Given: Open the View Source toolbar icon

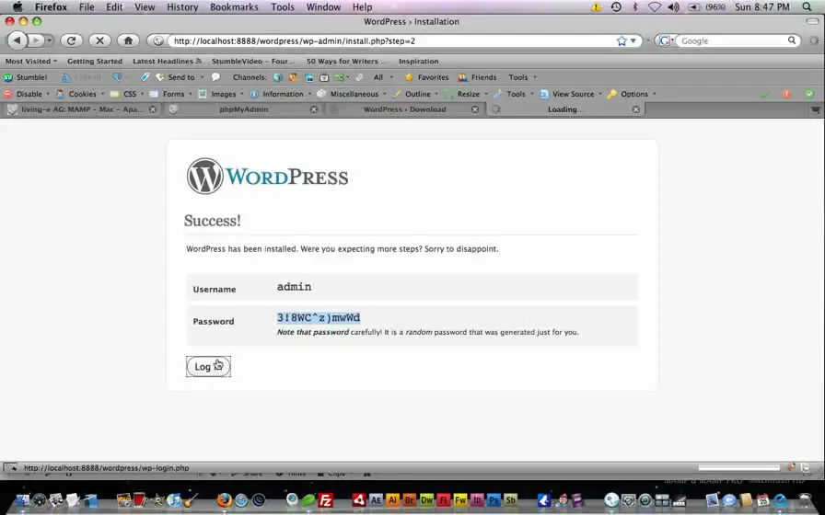Looking at the screenshot, I should click(544, 94).
